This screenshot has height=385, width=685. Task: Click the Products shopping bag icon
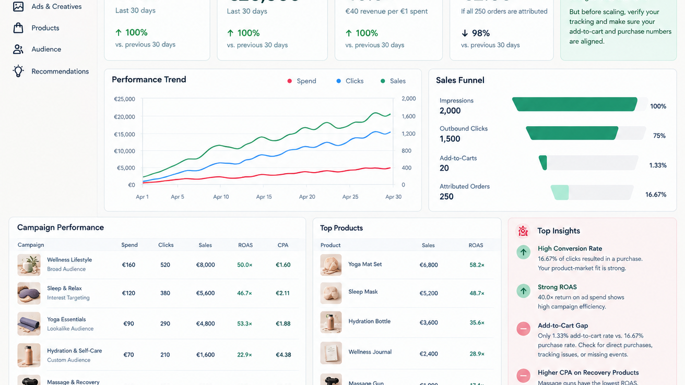coord(18,28)
